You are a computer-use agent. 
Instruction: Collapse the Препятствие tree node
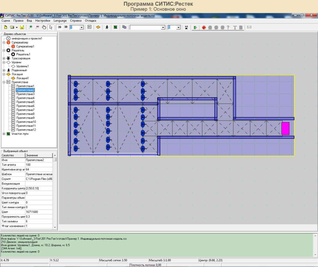4,82
